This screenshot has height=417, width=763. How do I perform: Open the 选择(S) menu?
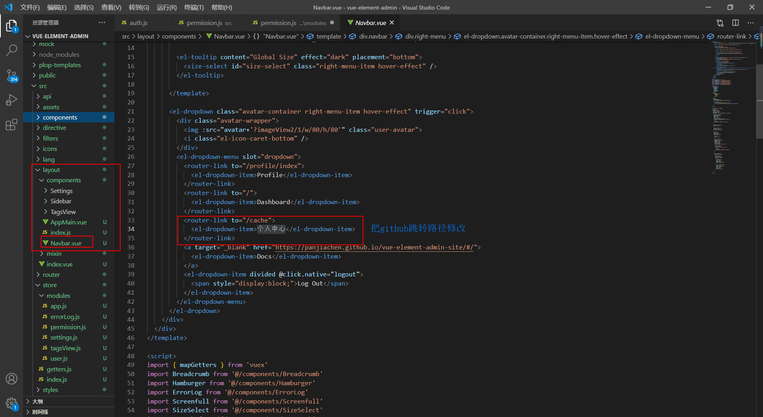click(x=84, y=7)
